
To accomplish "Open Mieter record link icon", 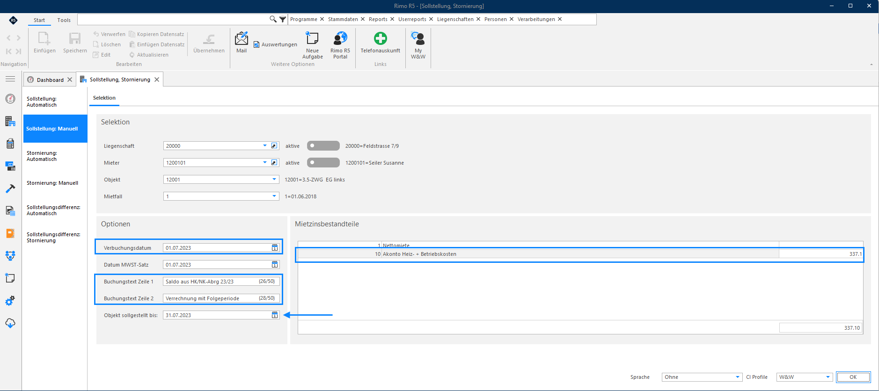I will [x=274, y=163].
